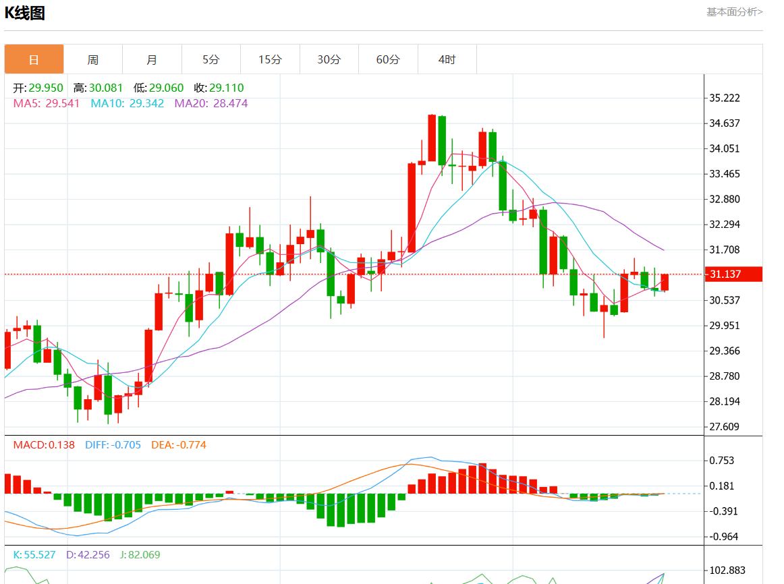
Task: Select the 4时 four-hour tab
Action: [x=447, y=59]
